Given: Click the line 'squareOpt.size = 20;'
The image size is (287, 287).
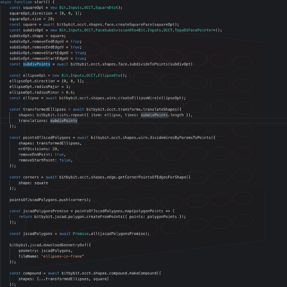Looking at the screenshot, I should click(x=32, y=19).
